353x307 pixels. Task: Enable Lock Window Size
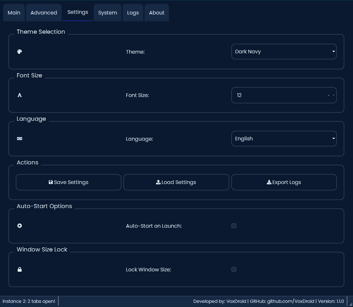[234, 269]
